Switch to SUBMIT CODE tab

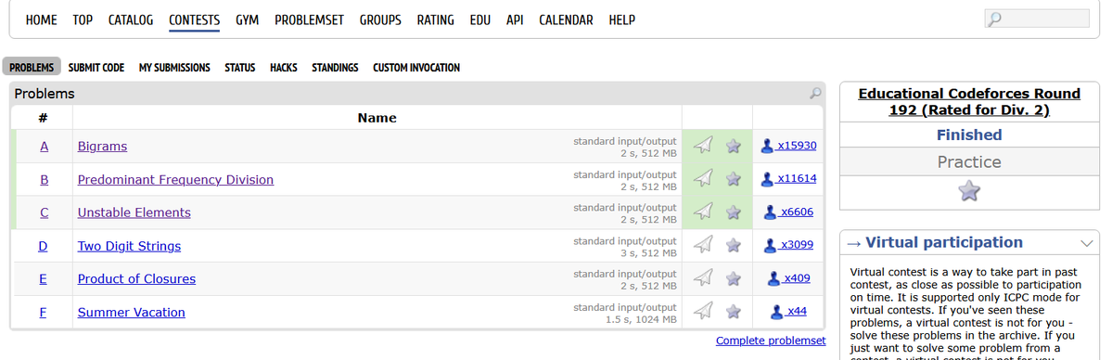pyautogui.click(x=96, y=68)
